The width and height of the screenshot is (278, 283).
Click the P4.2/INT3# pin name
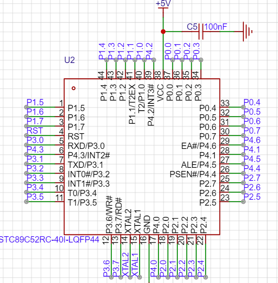click(151, 105)
